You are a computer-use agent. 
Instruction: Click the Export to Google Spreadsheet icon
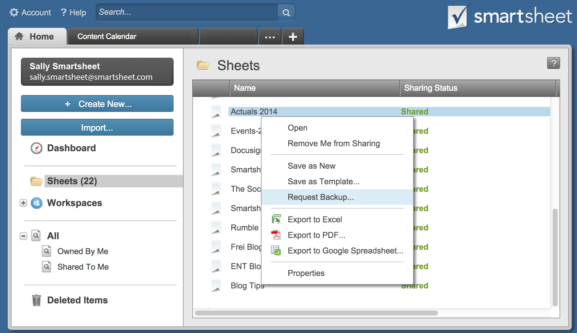pyautogui.click(x=277, y=251)
